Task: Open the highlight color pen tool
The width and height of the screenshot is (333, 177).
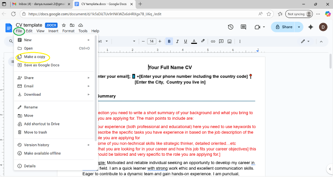Action: pyautogui.click(x=203, y=41)
